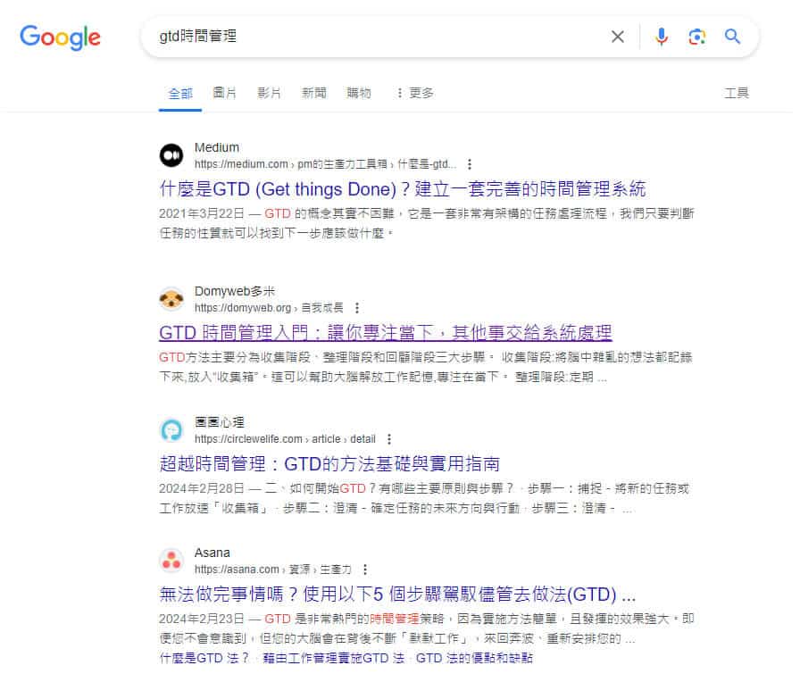Click the Medium site favicon
Screen dimensions: 800x682
pos(171,155)
